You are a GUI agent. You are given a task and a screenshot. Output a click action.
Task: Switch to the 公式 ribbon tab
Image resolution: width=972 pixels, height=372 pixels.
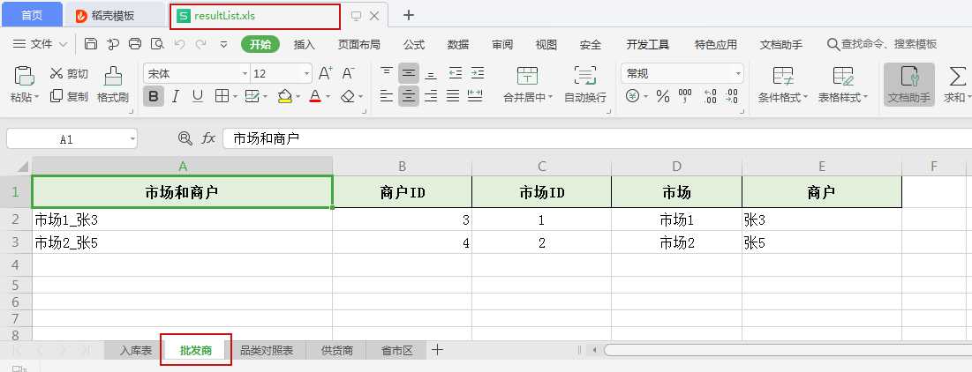click(414, 45)
